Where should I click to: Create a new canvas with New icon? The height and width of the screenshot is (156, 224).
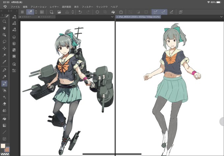tap(51, 12)
